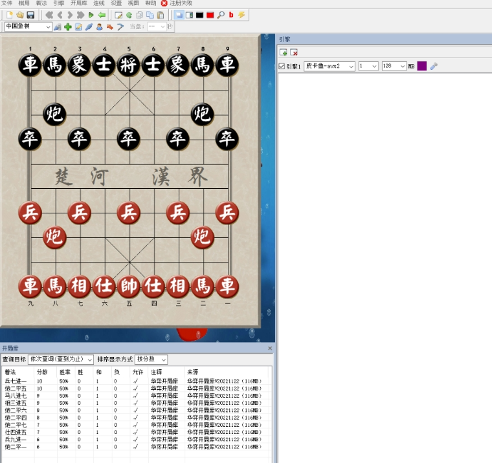Click the 注册失败 registration link
This screenshot has width=492, height=463.
click(x=181, y=3)
